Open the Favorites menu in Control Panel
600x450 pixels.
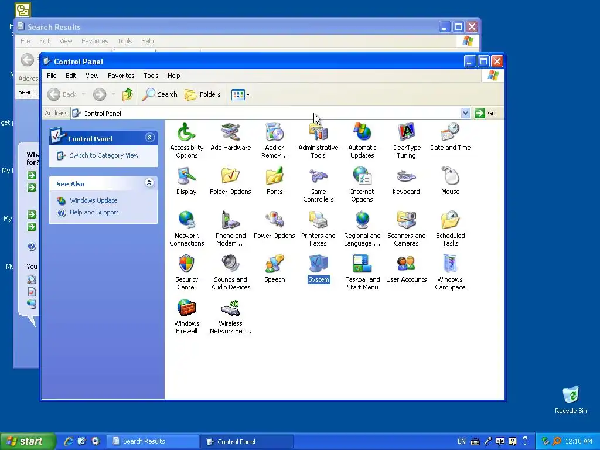coord(121,76)
